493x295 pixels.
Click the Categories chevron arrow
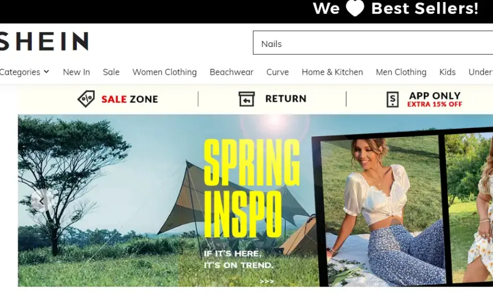pos(47,72)
